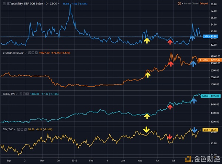Click the Apr label on the time axis
This screenshot has height=164, width=222.
click(x=123, y=161)
